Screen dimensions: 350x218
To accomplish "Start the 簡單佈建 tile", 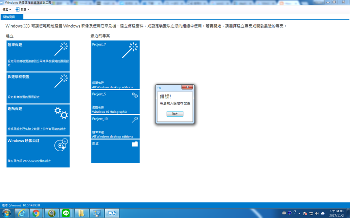I will tap(38, 56).
